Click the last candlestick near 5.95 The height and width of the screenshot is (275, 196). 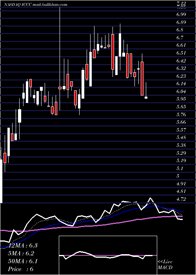click(146, 97)
